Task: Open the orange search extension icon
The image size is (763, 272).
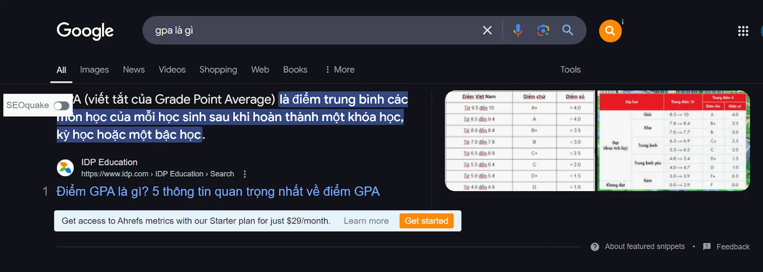Action: (610, 31)
